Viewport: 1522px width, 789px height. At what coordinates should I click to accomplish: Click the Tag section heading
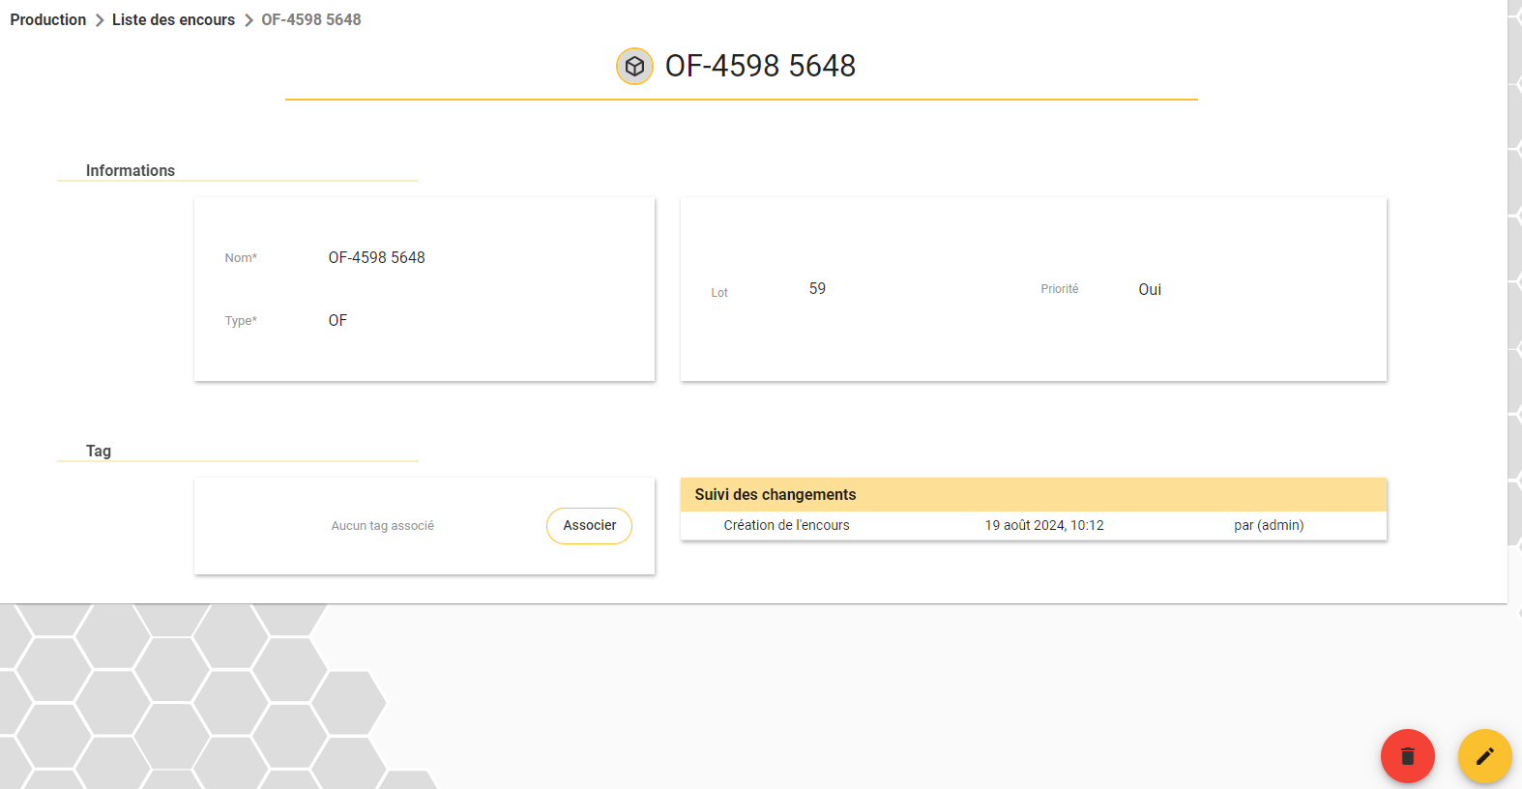[99, 451]
